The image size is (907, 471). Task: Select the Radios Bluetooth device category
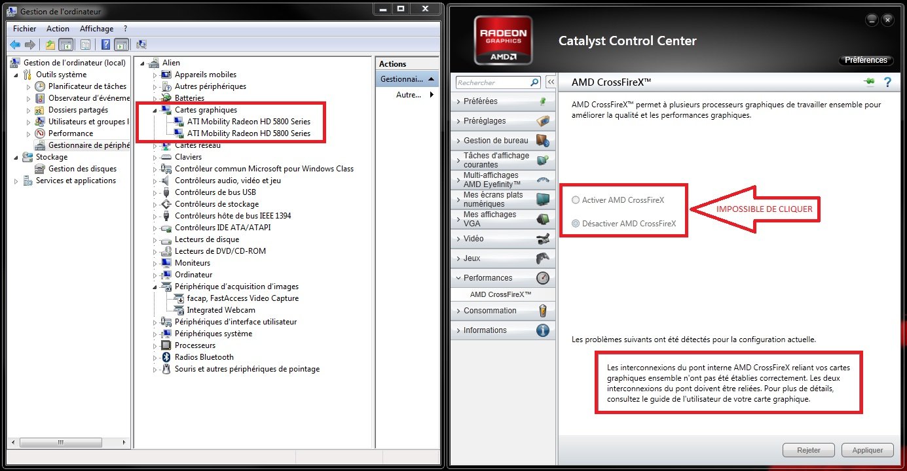(x=204, y=357)
